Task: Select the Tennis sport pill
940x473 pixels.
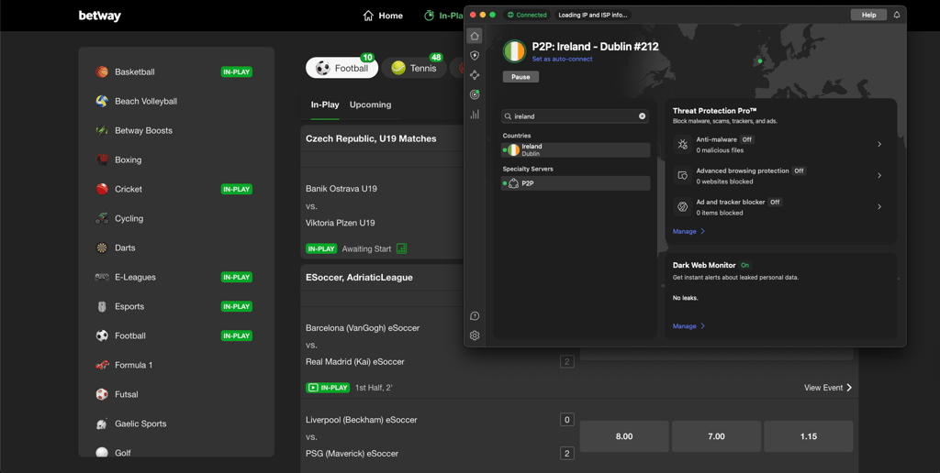Action: 414,68
